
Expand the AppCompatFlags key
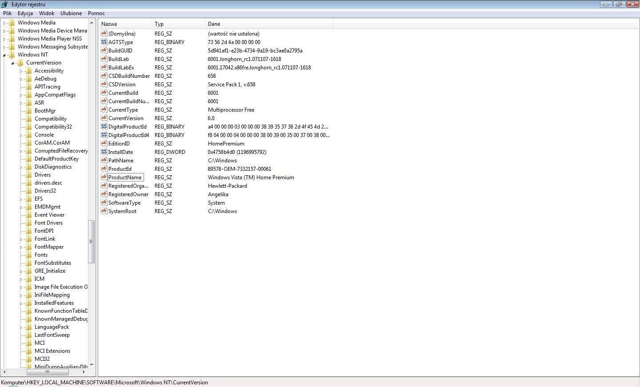[21, 95]
